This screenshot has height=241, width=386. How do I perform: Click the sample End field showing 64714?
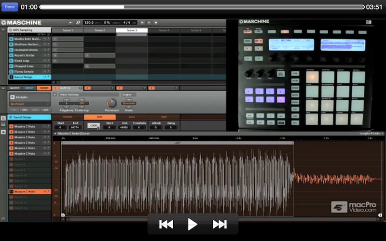pos(75,127)
